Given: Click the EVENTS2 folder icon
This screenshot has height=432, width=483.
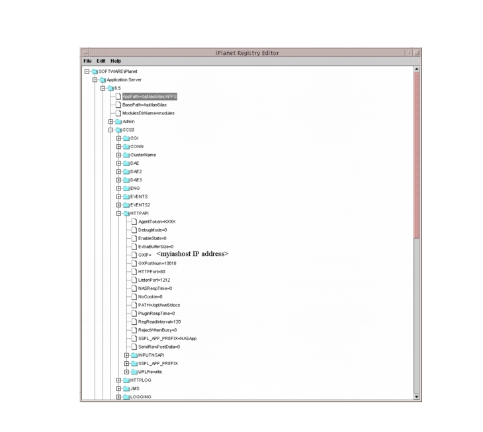Looking at the screenshot, I should click(x=126, y=205).
